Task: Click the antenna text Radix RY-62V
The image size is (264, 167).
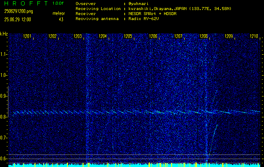Action: point(144,19)
